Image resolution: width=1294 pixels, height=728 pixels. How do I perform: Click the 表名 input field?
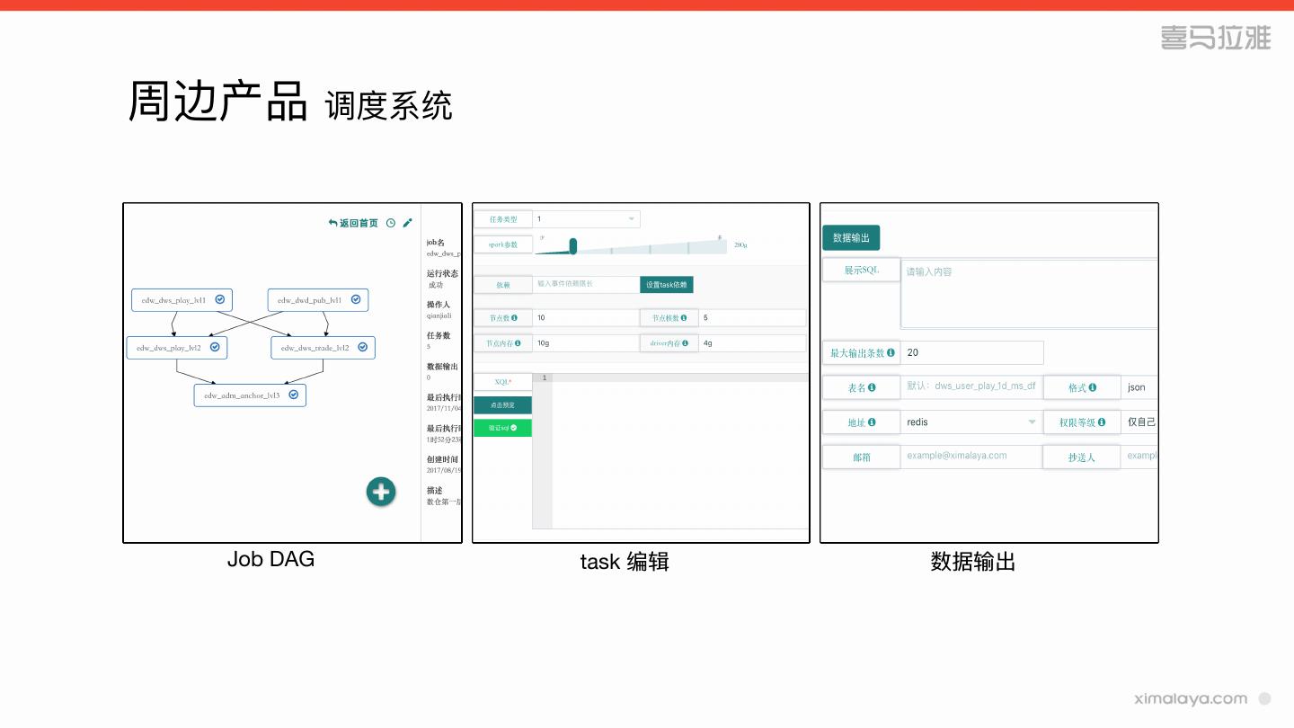pyautogui.click(x=971, y=387)
